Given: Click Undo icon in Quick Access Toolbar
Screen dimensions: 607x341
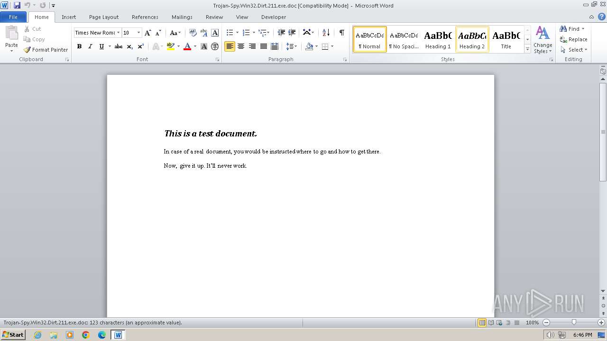Looking at the screenshot, I should click(x=27, y=5).
